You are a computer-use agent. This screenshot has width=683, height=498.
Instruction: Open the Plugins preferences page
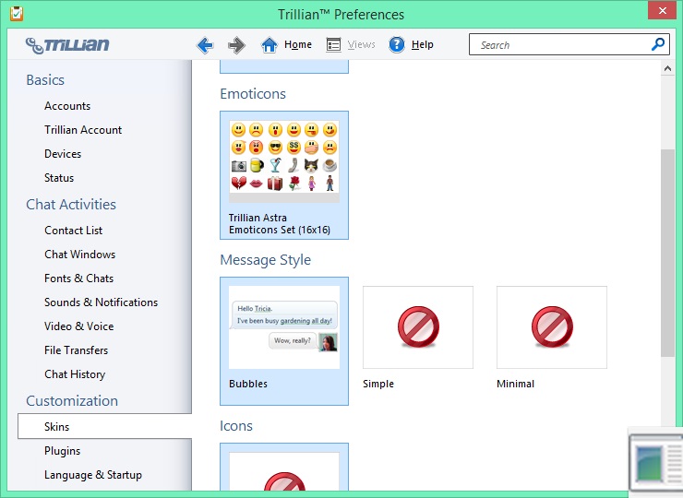tap(62, 451)
